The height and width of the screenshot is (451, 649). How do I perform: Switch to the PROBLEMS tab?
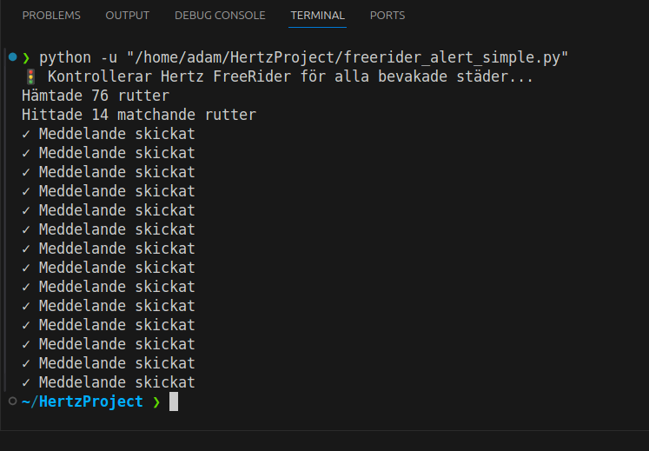[51, 16]
